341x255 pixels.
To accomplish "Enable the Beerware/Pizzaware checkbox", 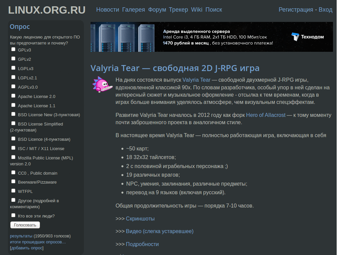I will pyautogui.click(x=13, y=182).
